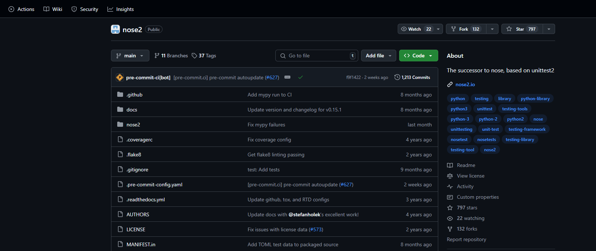This screenshot has height=251, width=596.
Task: Open 'Add mypy run to CI' commit message
Action: [270, 95]
